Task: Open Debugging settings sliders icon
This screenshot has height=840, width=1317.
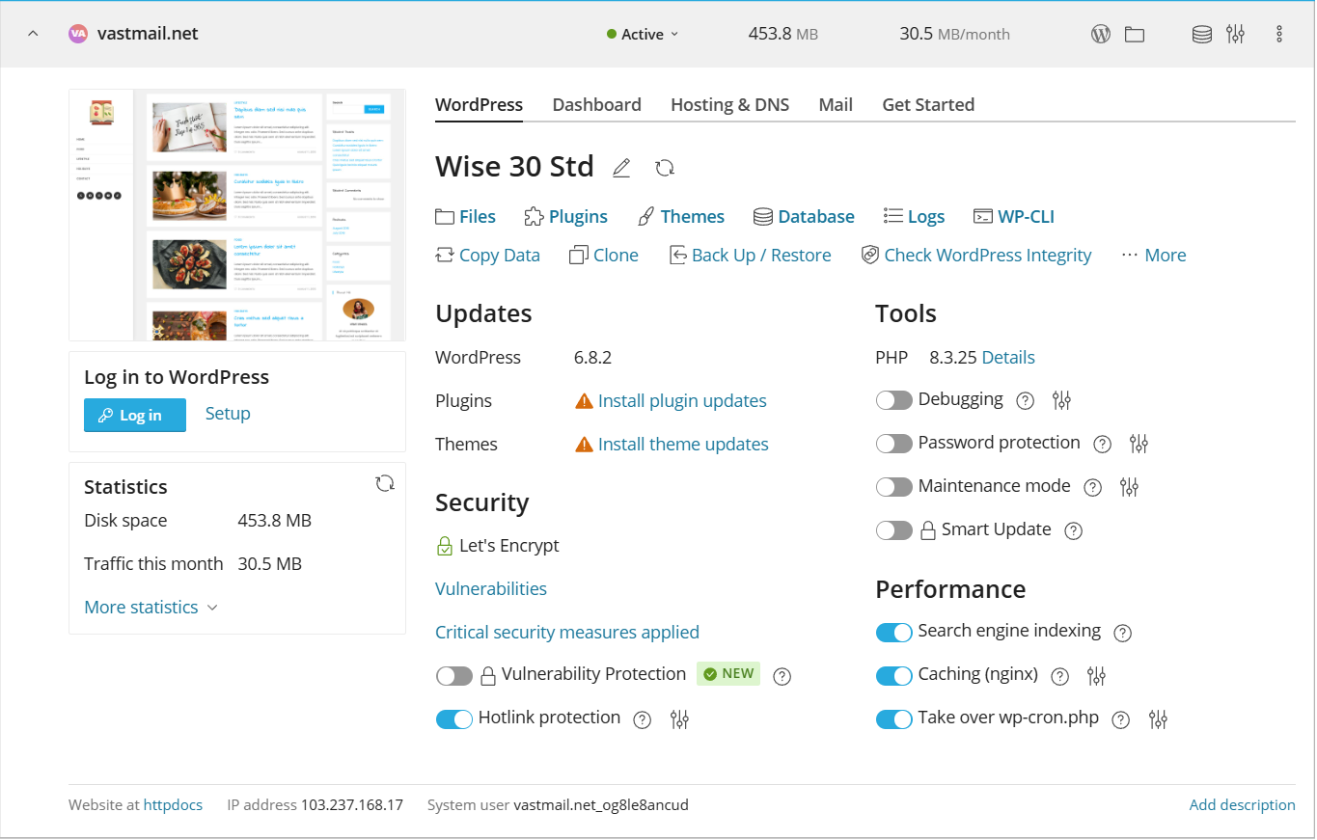Action: click(x=1062, y=400)
